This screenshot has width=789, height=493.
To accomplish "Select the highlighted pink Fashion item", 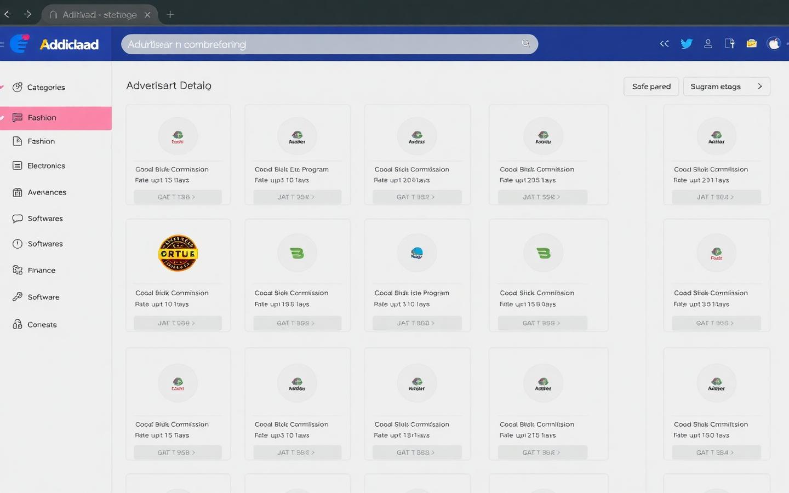I will pyautogui.click(x=56, y=118).
